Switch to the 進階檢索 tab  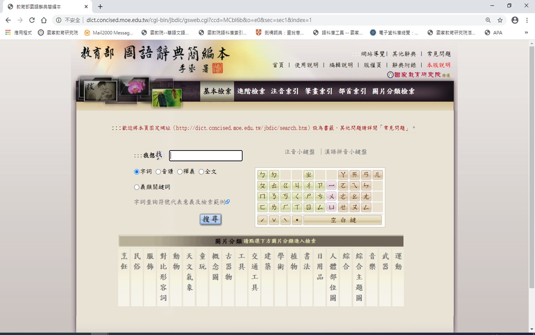point(251,91)
